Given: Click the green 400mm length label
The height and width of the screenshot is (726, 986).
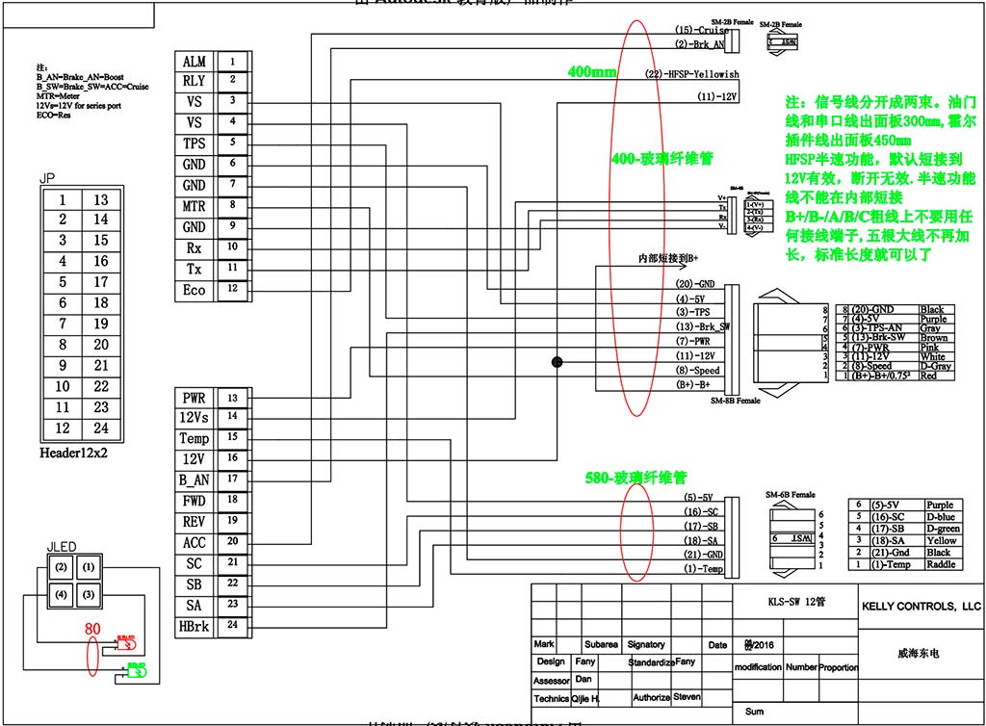Looking at the screenshot, I should (x=592, y=72).
